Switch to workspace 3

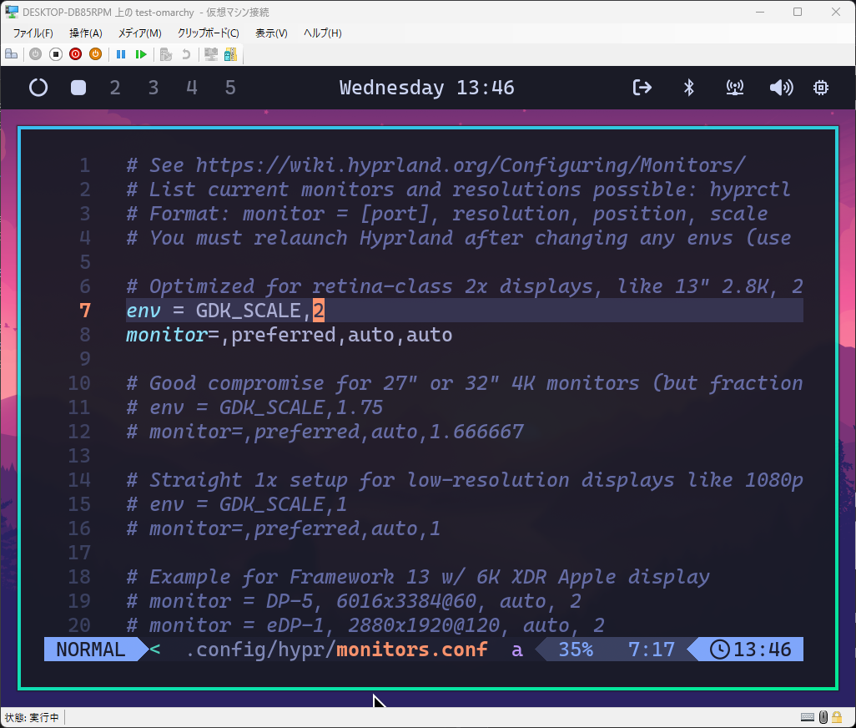154,88
